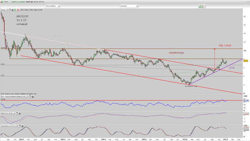Open price panel settings wrench icon
This screenshot has height=141, width=250.
pyautogui.click(x=7, y=10)
